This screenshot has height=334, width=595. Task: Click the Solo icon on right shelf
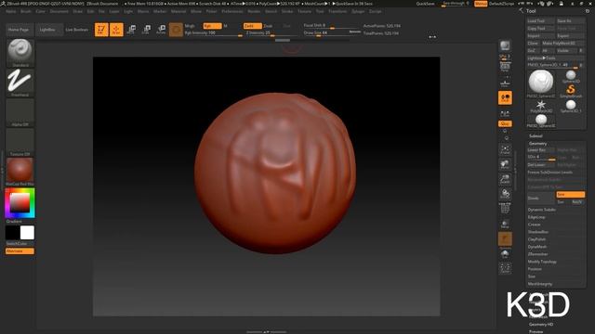click(505, 254)
